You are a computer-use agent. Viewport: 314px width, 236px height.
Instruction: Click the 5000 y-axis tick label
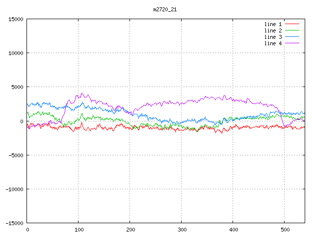(x=18, y=87)
